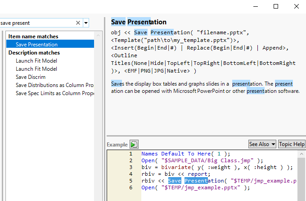Select Save Presentation in the results list
Image resolution: width=306 pixels, height=201 pixels.
(x=36, y=45)
